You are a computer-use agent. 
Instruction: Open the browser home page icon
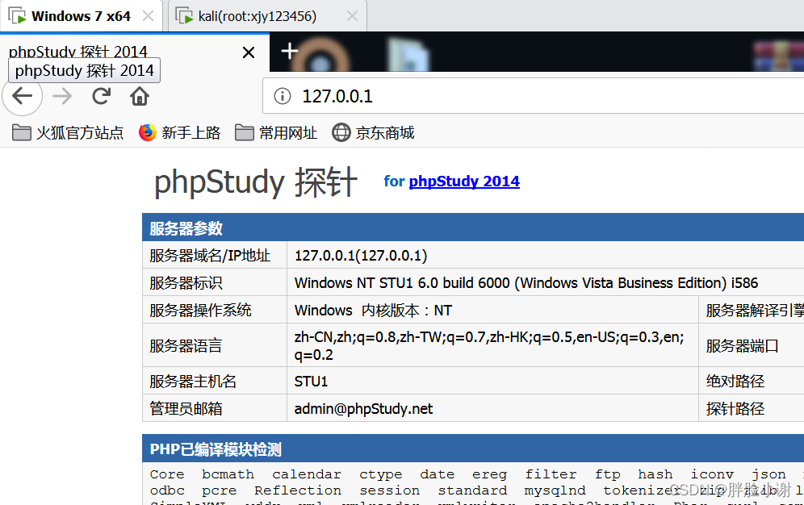click(x=140, y=96)
